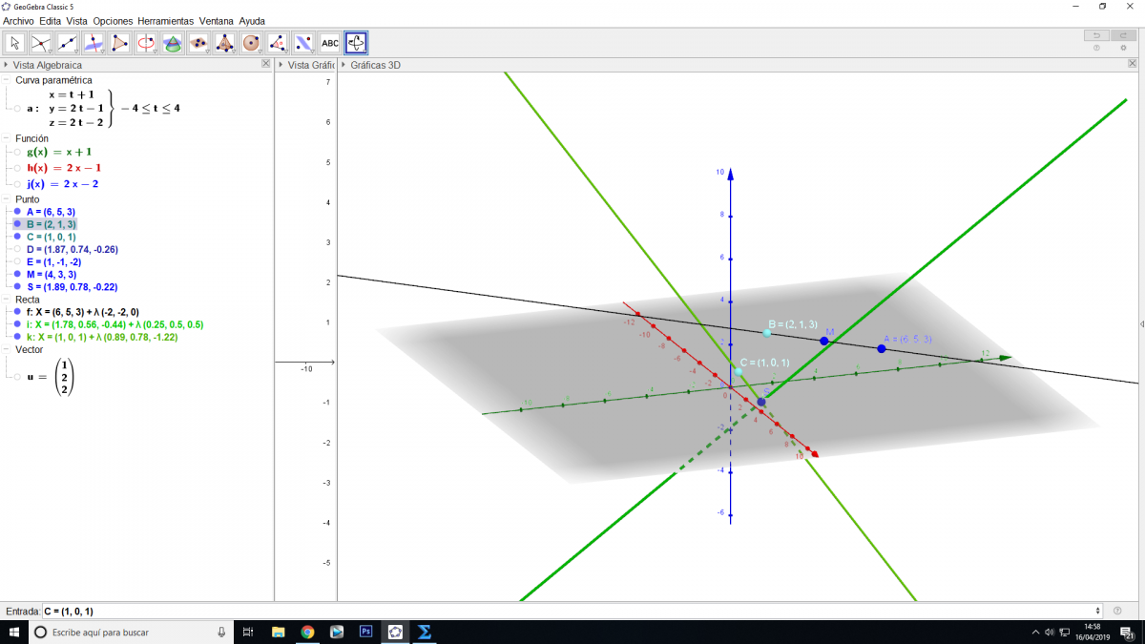Select the ABC text tool
Viewport: 1145px width, 644px height.
[x=330, y=43]
